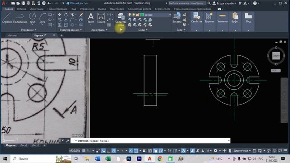Activate the Stretch tool
290x163 pixels.
pyautogui.click(x=60, y=25)
